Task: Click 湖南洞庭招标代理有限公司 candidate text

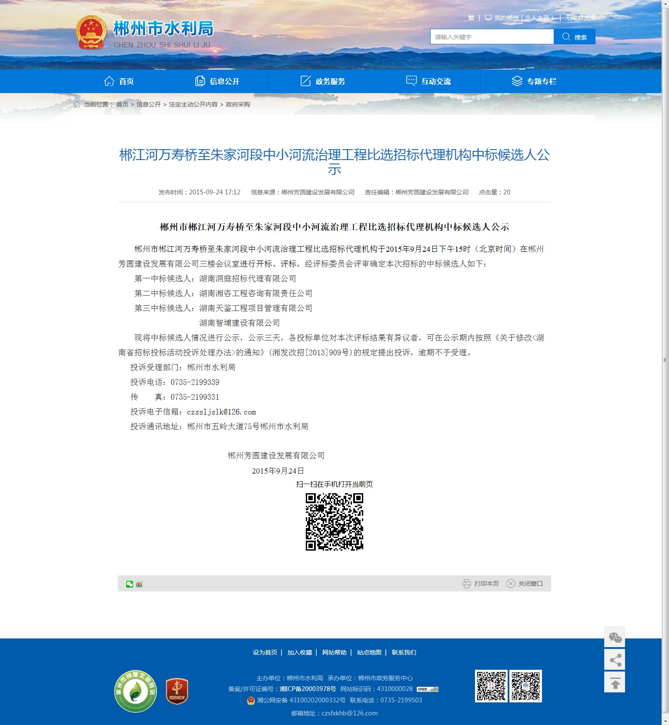Action: click(248, 278)
